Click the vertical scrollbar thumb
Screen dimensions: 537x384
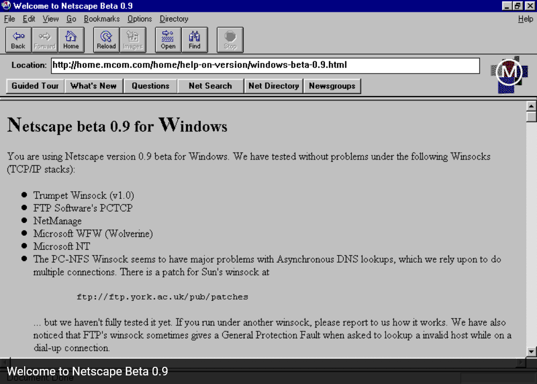(x=531, y=117)
